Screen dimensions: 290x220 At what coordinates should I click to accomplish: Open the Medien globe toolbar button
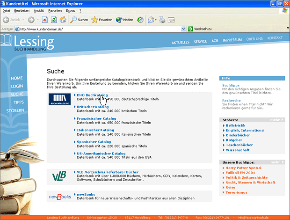point(124,20)
